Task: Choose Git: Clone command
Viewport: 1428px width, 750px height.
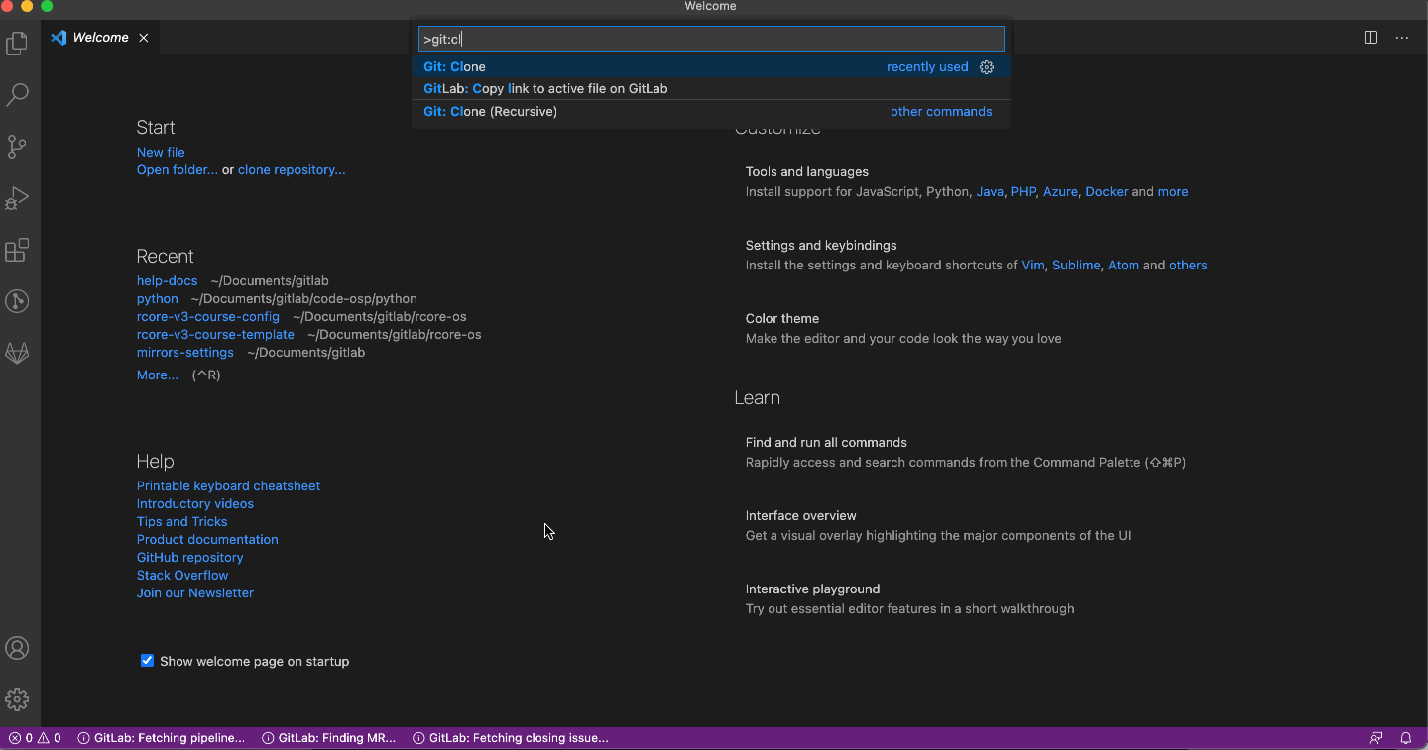Action: (x=711, y=67)
